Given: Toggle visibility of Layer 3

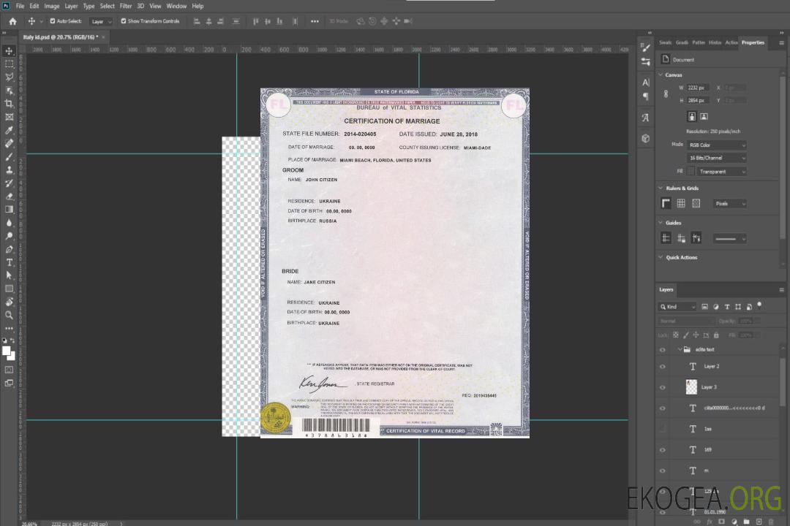Looking at the screenshot, I should [663, 387].
